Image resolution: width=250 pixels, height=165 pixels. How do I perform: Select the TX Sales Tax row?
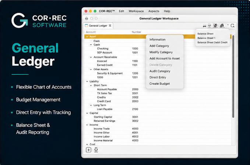158,93
